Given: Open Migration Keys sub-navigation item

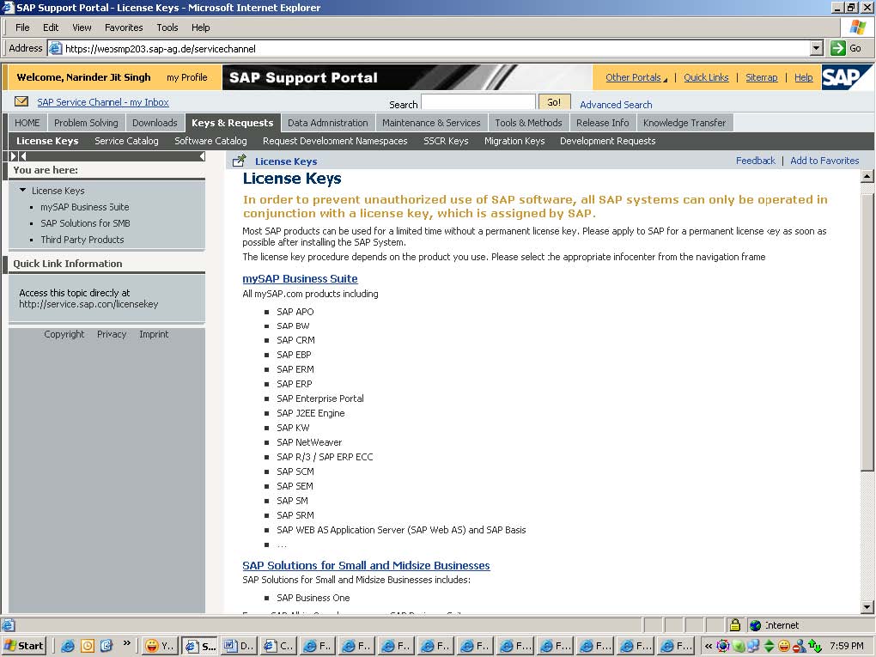Looking at the screenshot, I should (514, 141).
